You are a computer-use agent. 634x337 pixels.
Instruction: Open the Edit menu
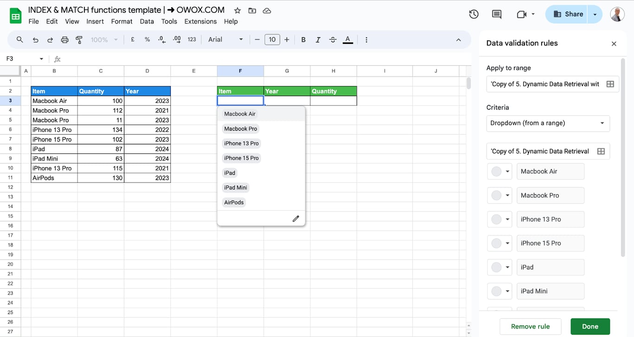52,21
